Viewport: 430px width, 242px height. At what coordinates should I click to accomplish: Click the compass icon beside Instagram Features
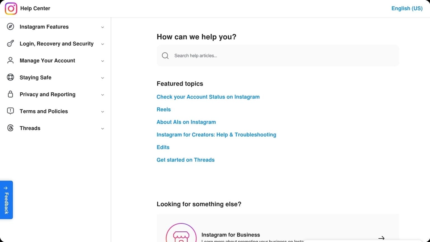[10, 27]
